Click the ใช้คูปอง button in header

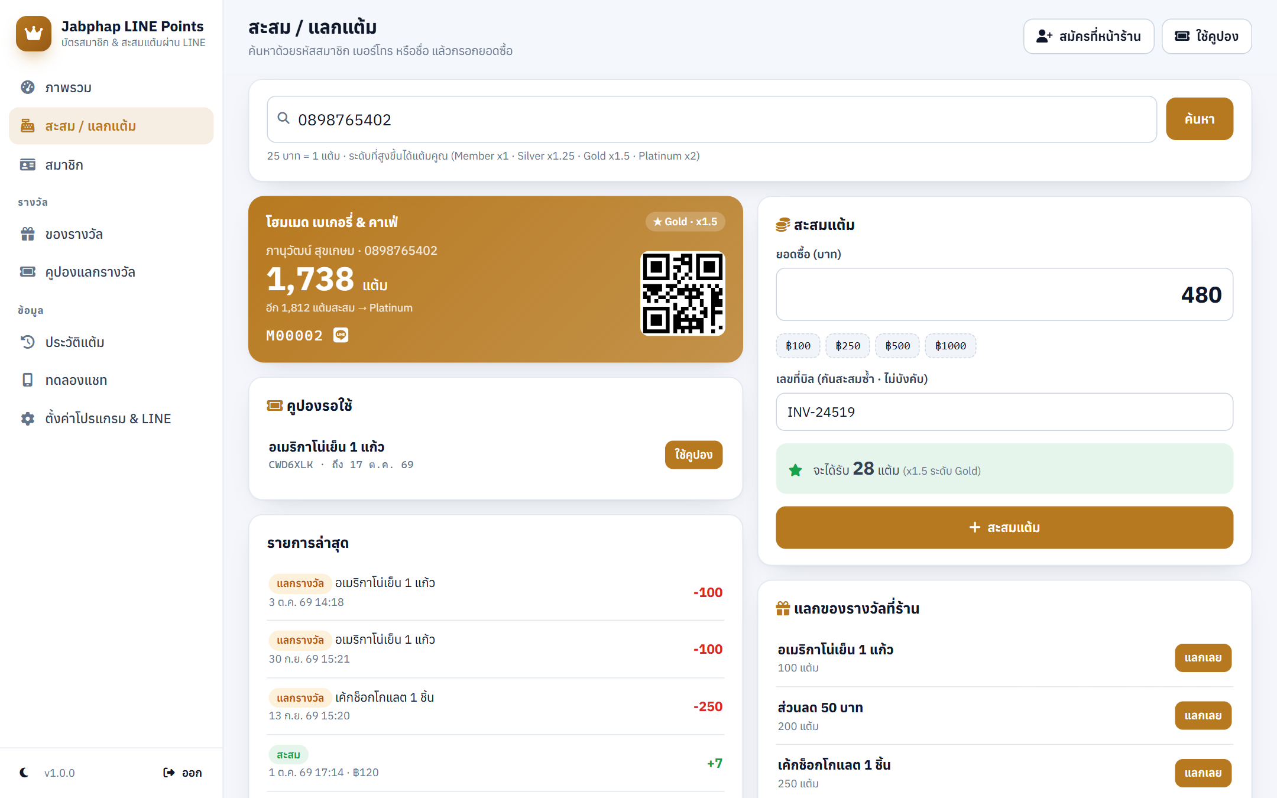click(1207, 36)
